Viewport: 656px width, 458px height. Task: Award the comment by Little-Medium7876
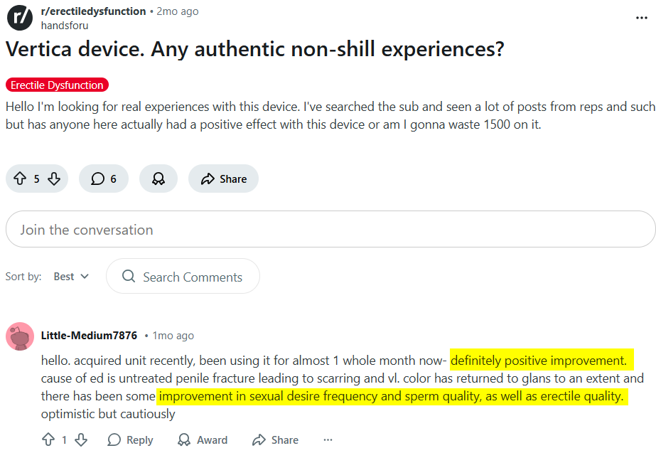click(203, 440)
